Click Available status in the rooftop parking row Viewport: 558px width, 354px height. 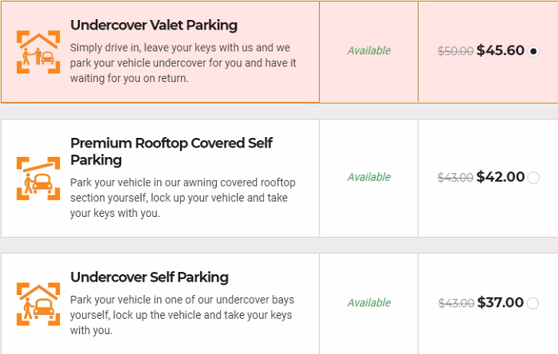[369, 177]
